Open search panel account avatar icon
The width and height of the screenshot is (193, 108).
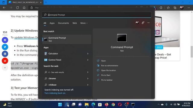[x=137, y=23]
